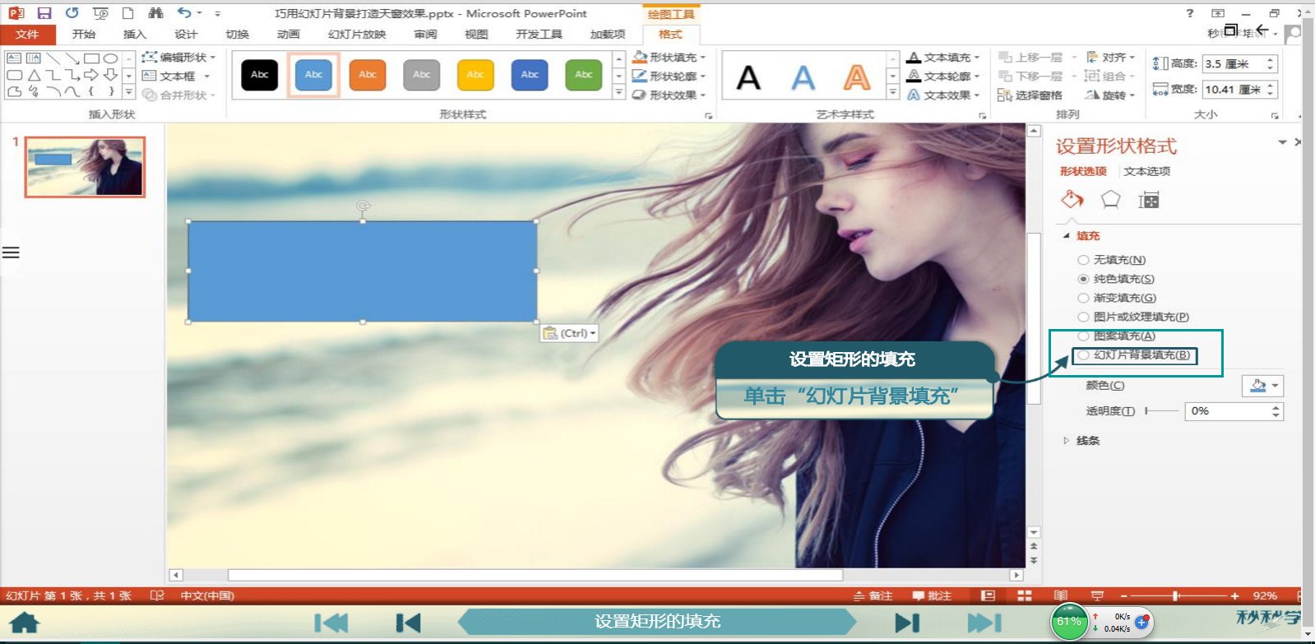This screenshot has height=644, width=1315.
Task: Open the 设计 tab
Action: pos(186,35)
